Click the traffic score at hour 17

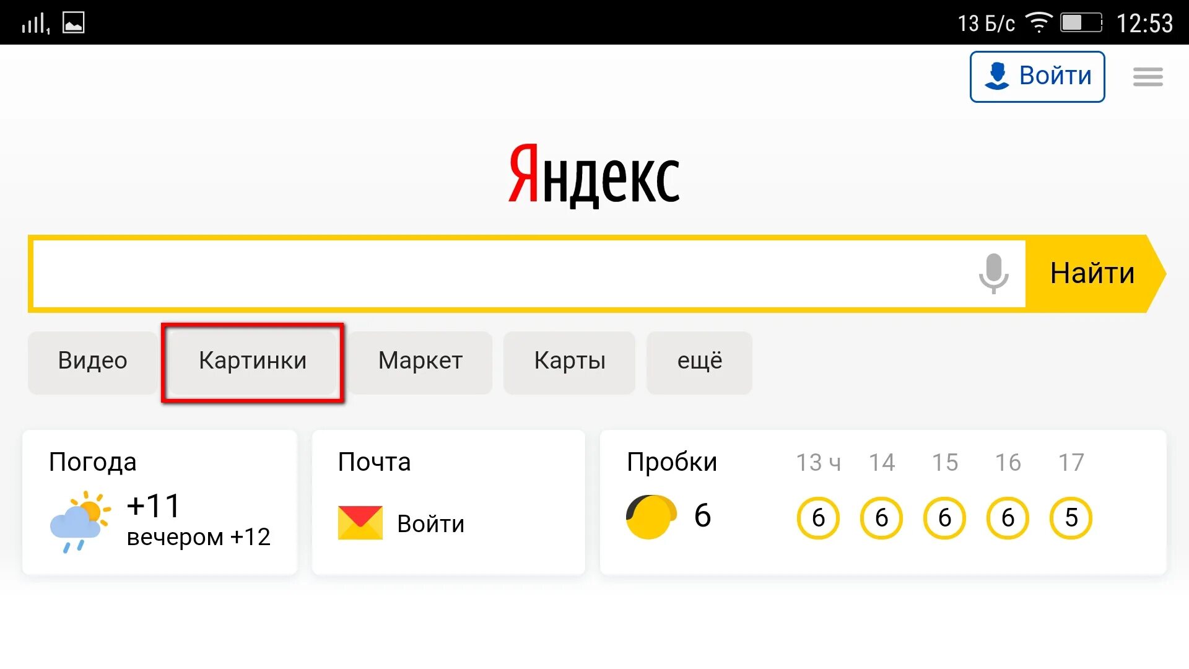1071,515
